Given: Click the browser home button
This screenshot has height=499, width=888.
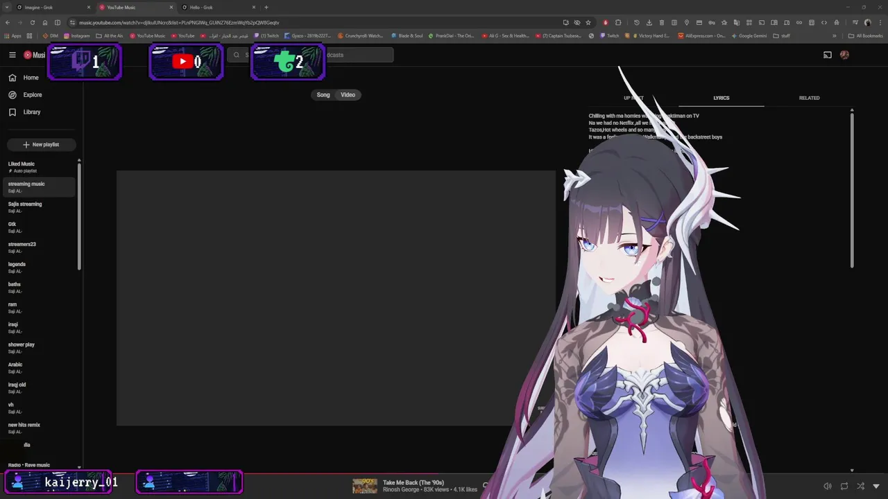Looking at the screenshot, I should (x=44, y=22).
